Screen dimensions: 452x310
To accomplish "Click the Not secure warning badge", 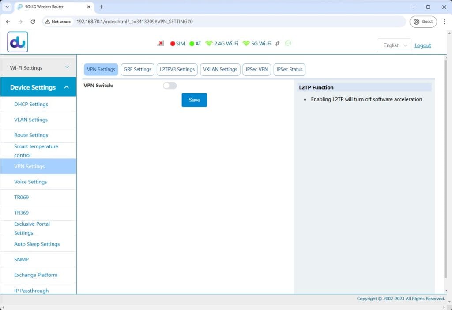I will coord(58,22).
